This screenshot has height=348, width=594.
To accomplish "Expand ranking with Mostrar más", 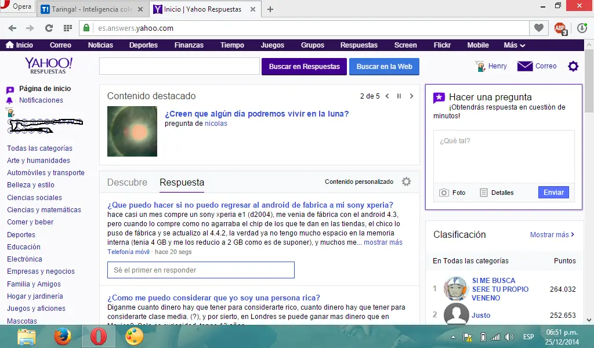I will (x=552, y=235).
